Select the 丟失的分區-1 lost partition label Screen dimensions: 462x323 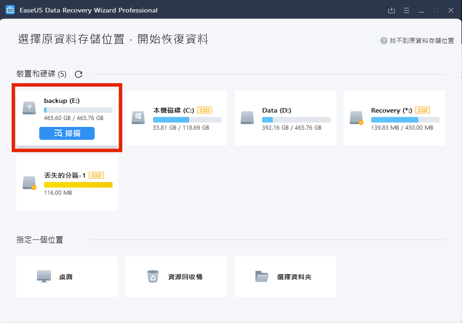click(65, 175)
